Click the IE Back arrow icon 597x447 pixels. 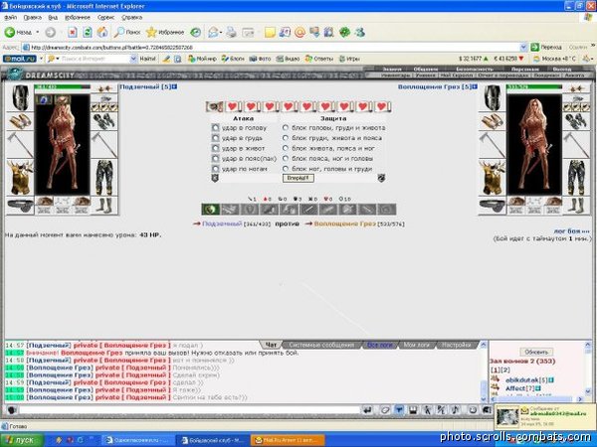pos(10,33)
